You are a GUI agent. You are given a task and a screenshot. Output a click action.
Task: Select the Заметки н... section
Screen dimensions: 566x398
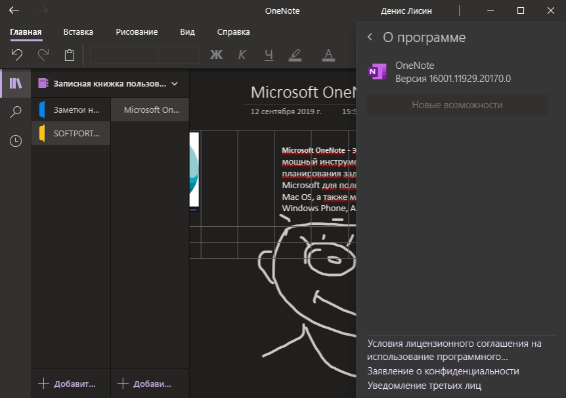[x=71, y=109]
